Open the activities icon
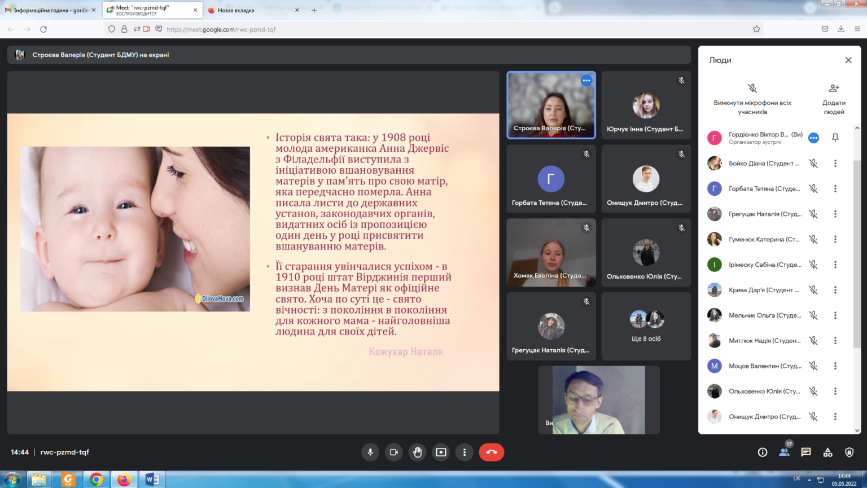The image size is (867, 488). point(827,452)
